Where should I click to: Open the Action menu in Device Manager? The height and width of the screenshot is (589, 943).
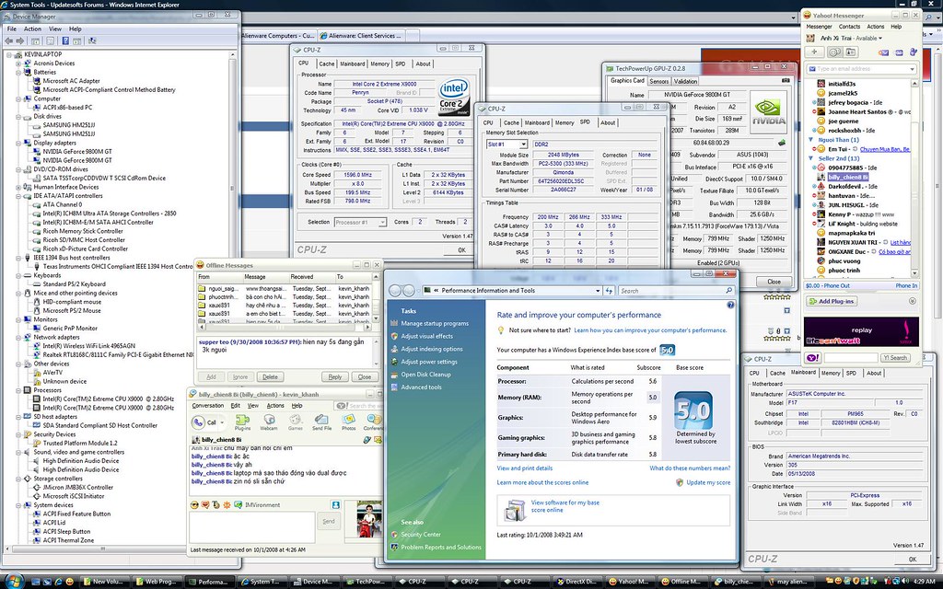coord(32,29)
